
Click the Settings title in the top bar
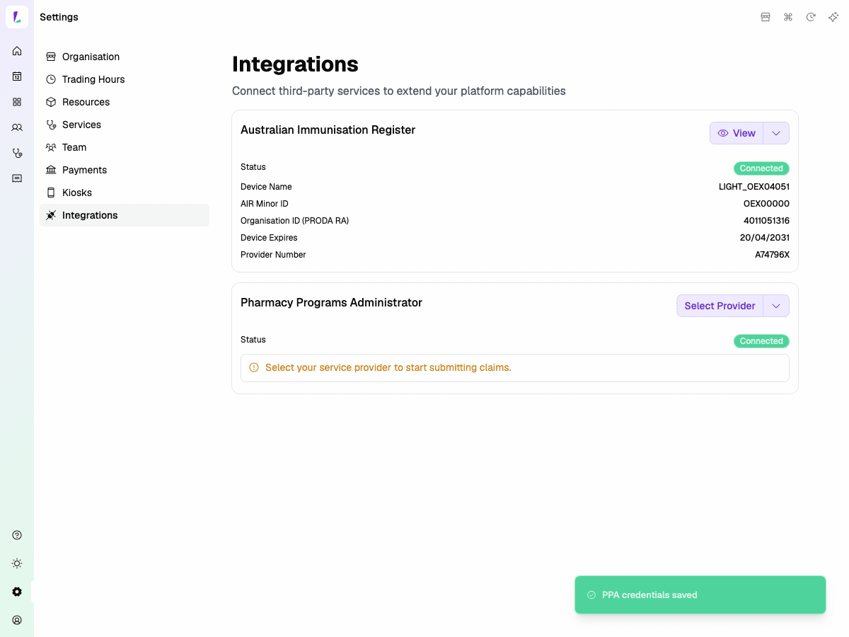click(59, 17)
